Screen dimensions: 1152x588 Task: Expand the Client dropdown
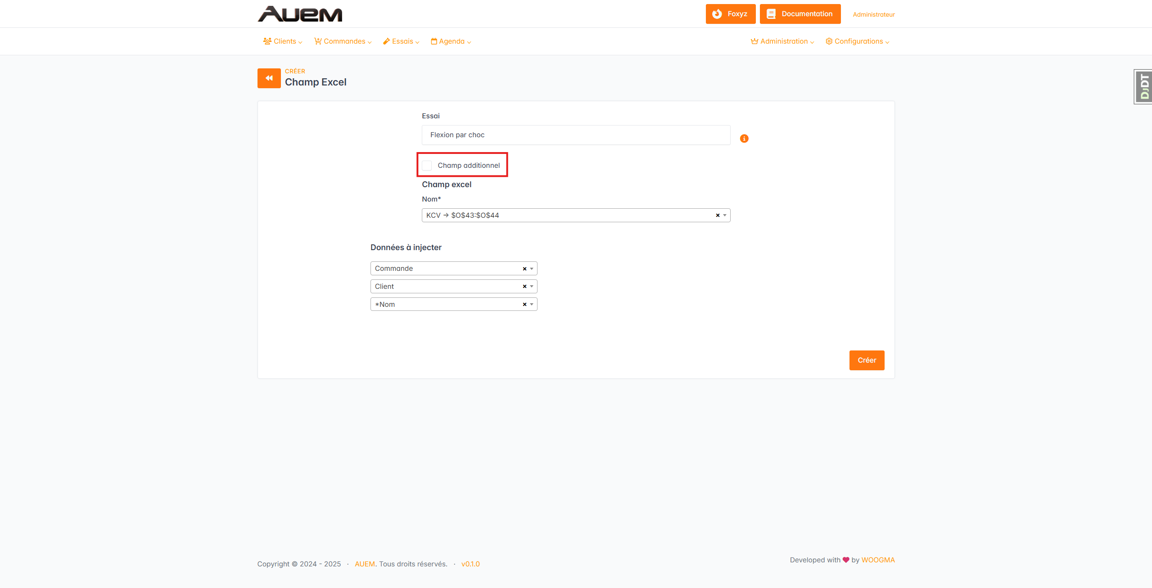(x=532, y=287)
